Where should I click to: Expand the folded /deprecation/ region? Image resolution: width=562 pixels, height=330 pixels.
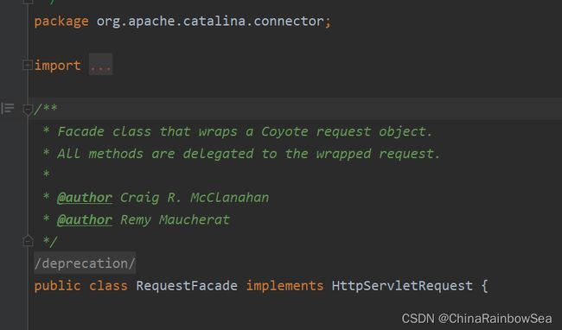coord(85,263)
